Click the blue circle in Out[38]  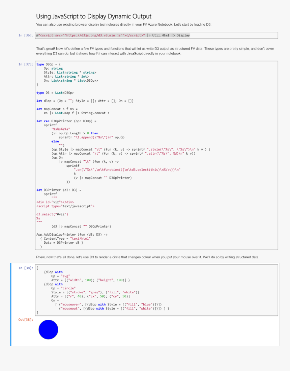[48, 329]
